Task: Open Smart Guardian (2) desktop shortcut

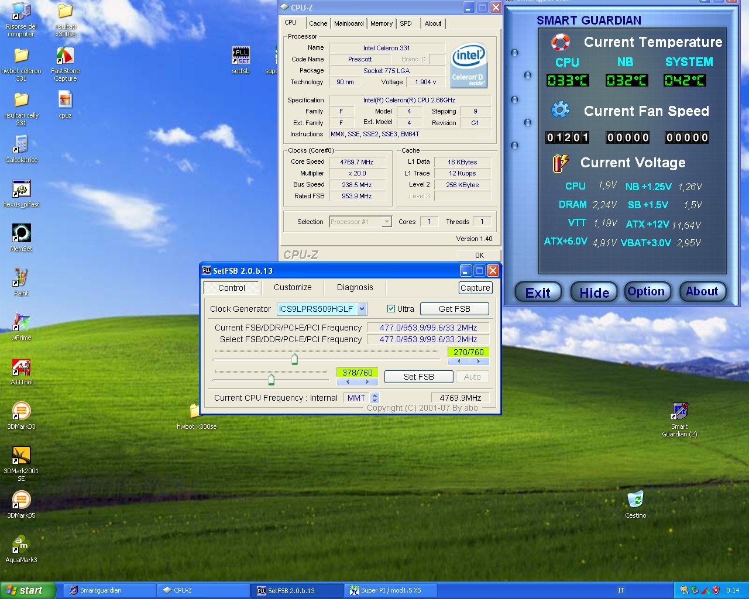Action: pos(679,419)
